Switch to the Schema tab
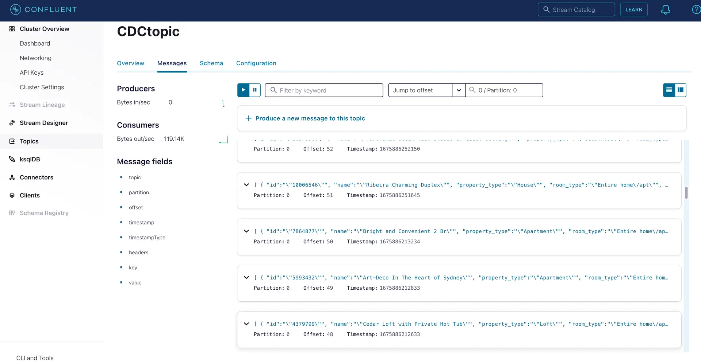 [211, 63]
